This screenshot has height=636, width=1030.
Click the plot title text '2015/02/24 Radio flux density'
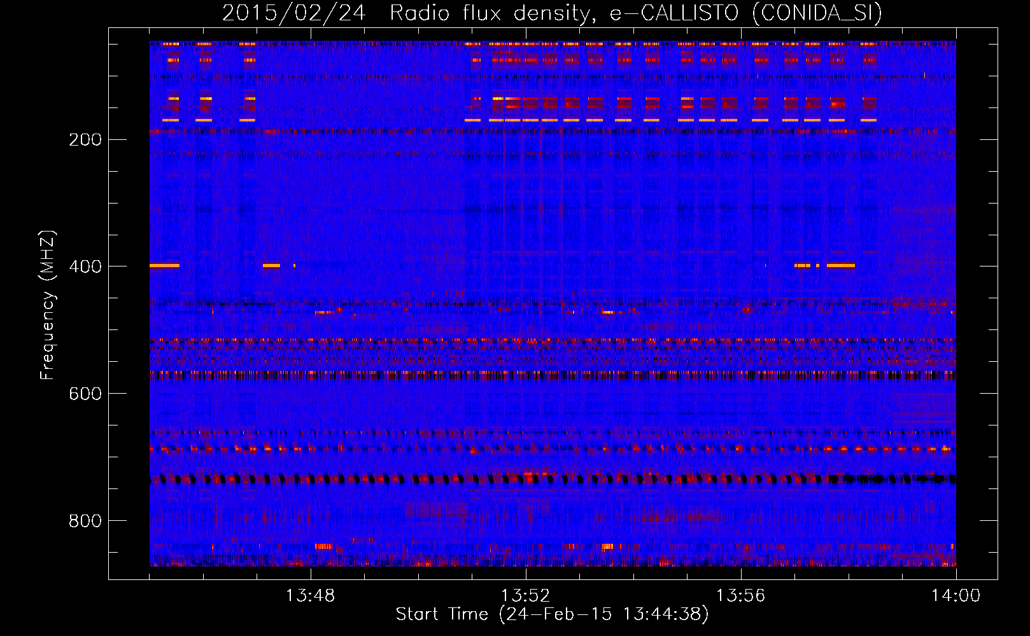pos(409,13)
